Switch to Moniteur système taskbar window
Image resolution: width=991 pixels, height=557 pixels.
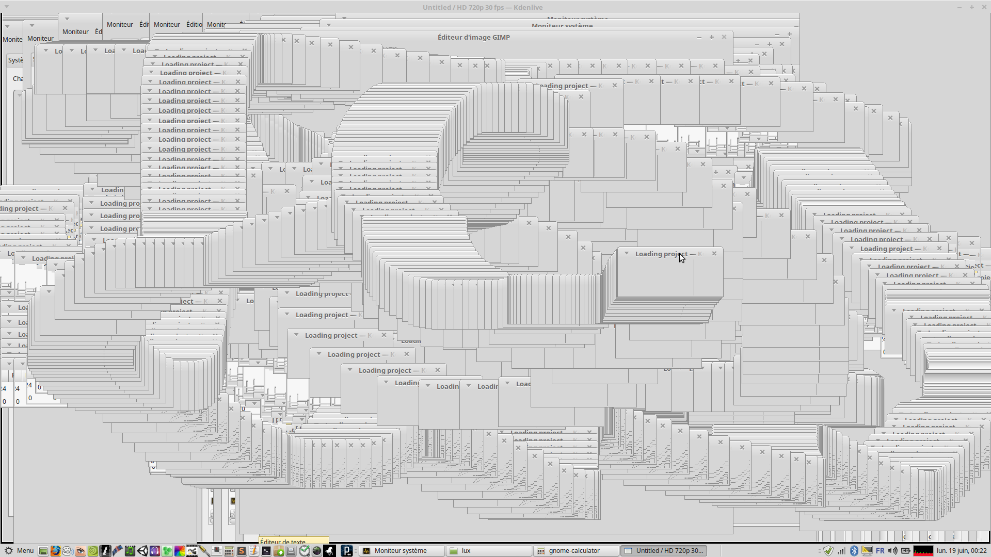[x=401, y=551]
